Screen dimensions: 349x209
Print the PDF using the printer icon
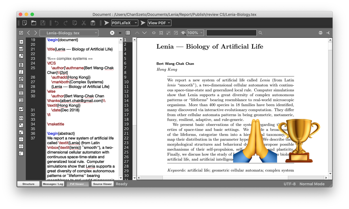click(320, 33)
